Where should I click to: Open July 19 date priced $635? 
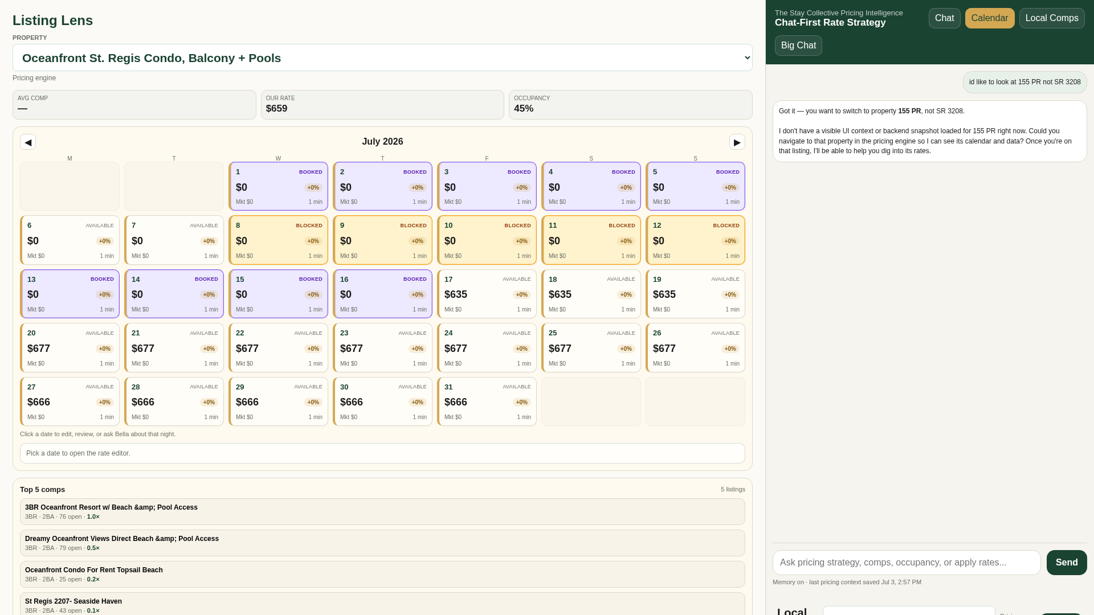[695, 294]
